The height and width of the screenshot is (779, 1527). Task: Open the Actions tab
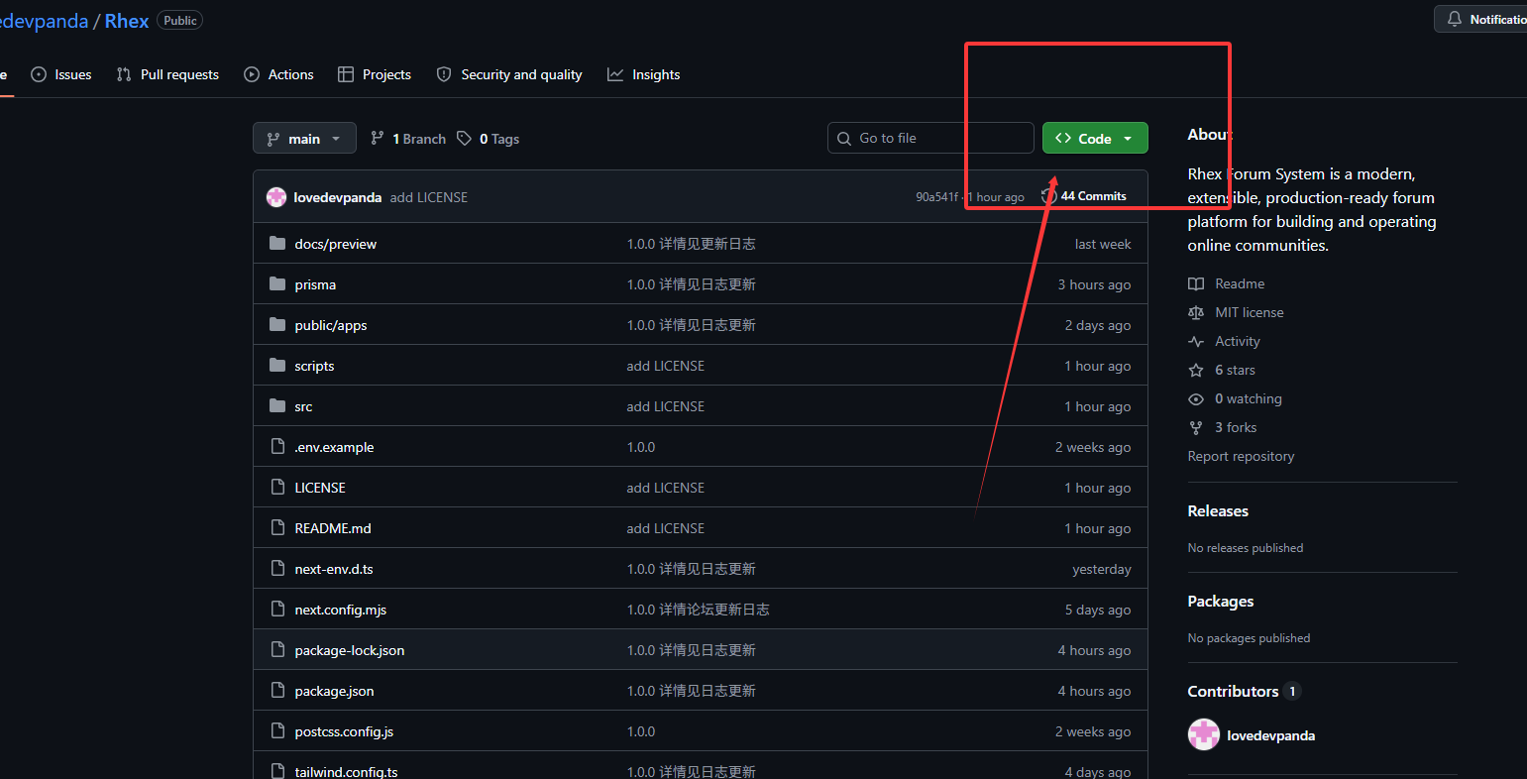(x=278, y=74)
